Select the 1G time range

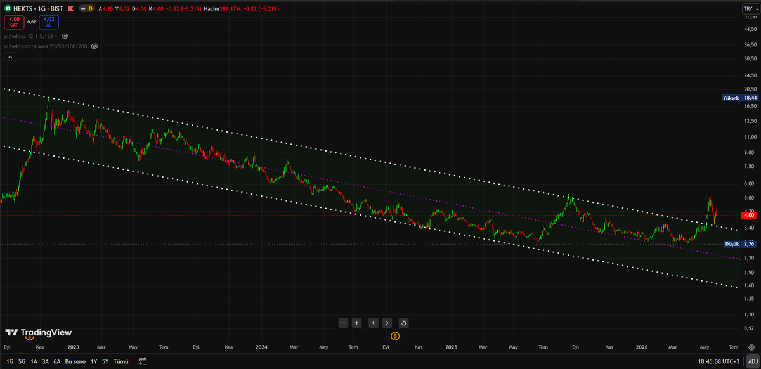tap(9, 361)
